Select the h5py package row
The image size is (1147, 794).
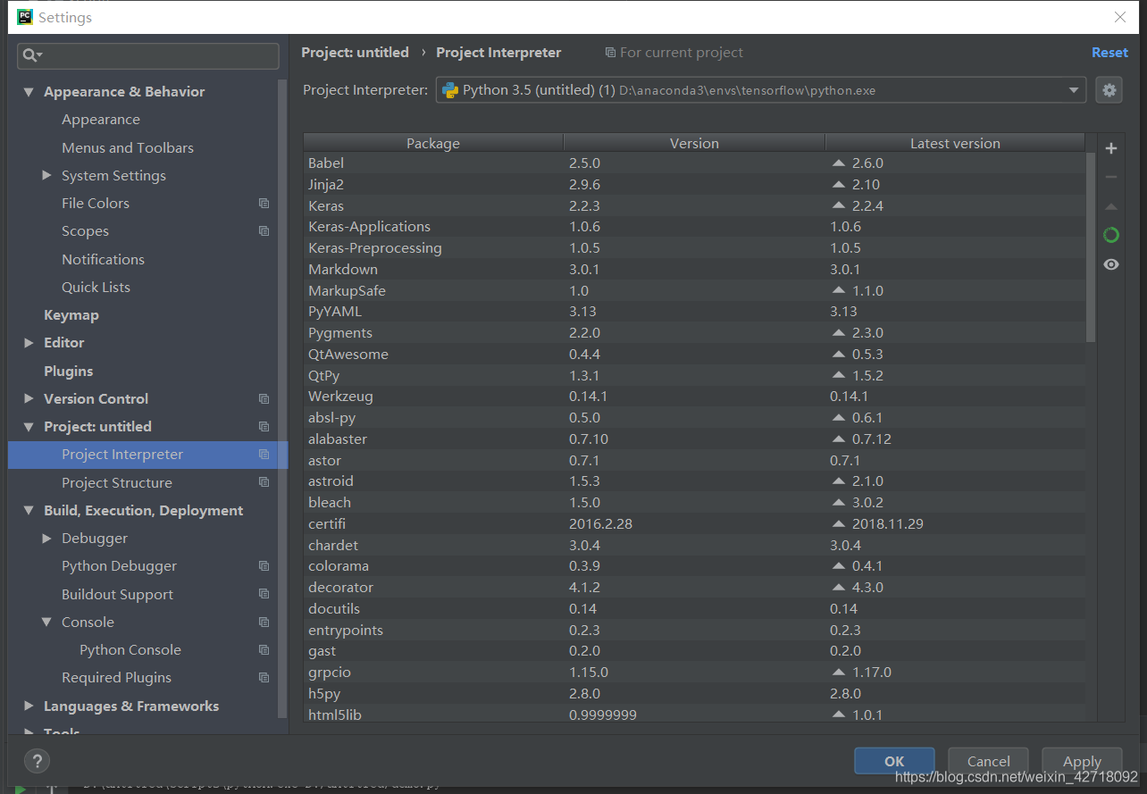(694, 693)
